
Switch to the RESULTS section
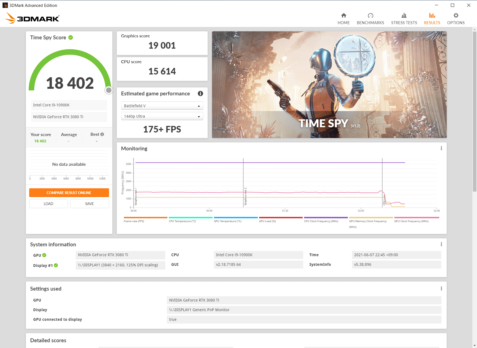[x=432, y=19]
